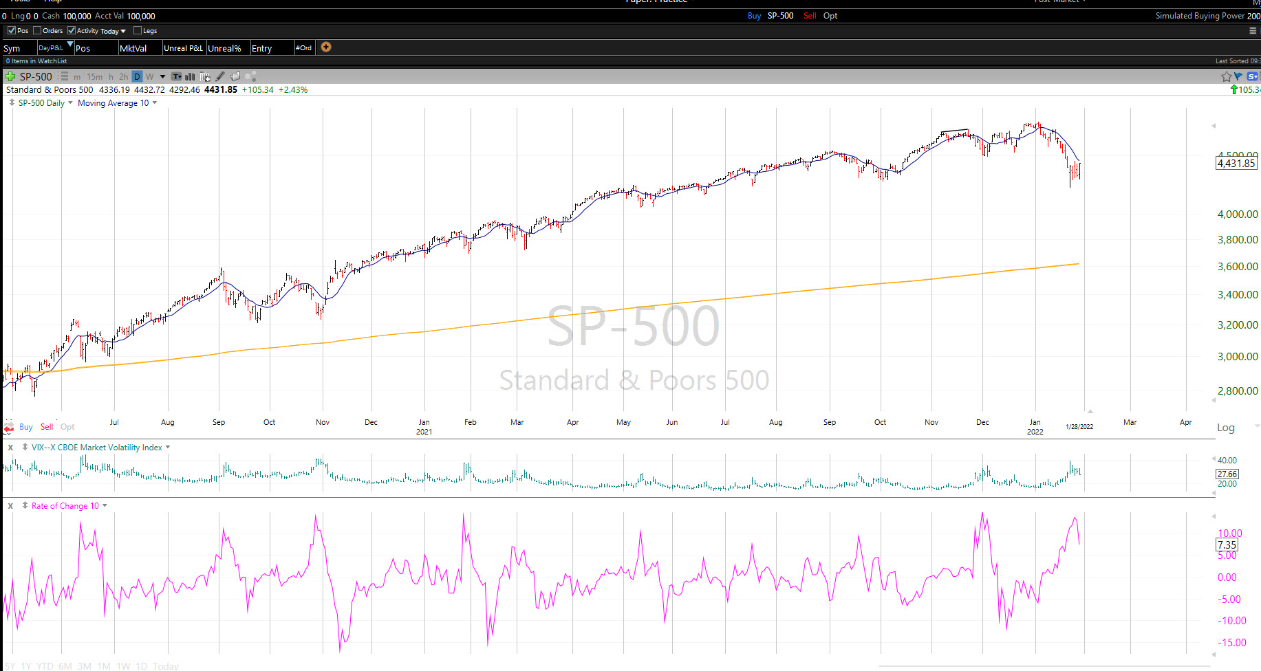Switch chart to 15m timeframe

pos(94,77)
